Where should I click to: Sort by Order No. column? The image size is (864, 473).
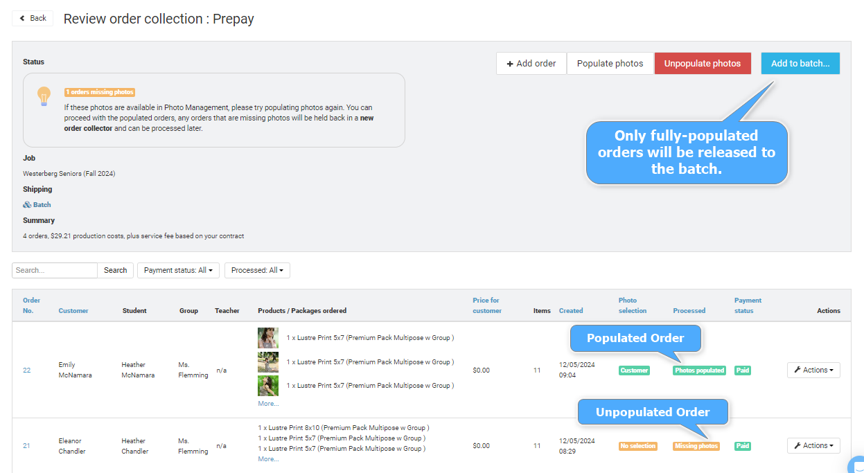pos(31,305)
